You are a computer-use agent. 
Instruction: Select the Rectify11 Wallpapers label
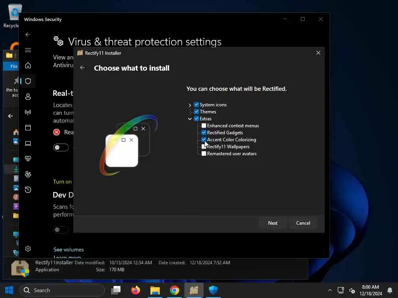[228, 146]
